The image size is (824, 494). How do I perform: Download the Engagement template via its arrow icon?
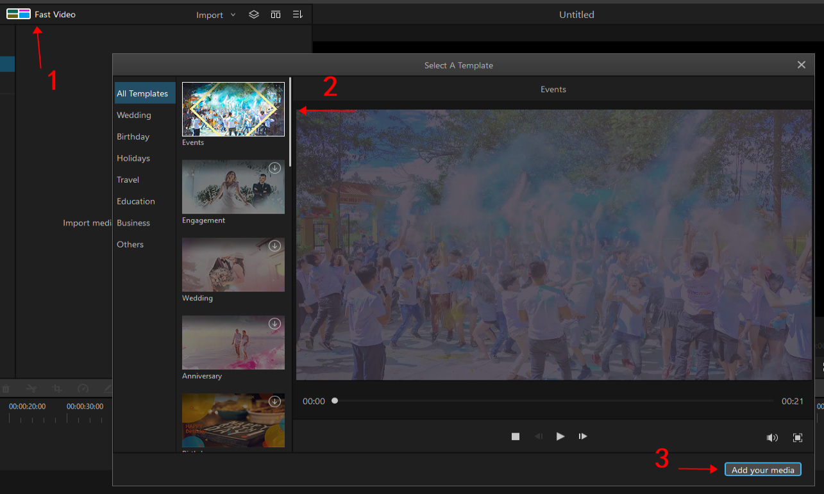274,167
